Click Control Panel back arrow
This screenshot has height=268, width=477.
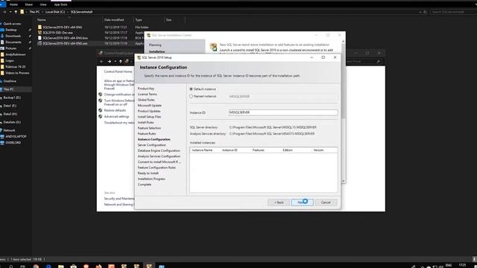(x=102, y=61)
